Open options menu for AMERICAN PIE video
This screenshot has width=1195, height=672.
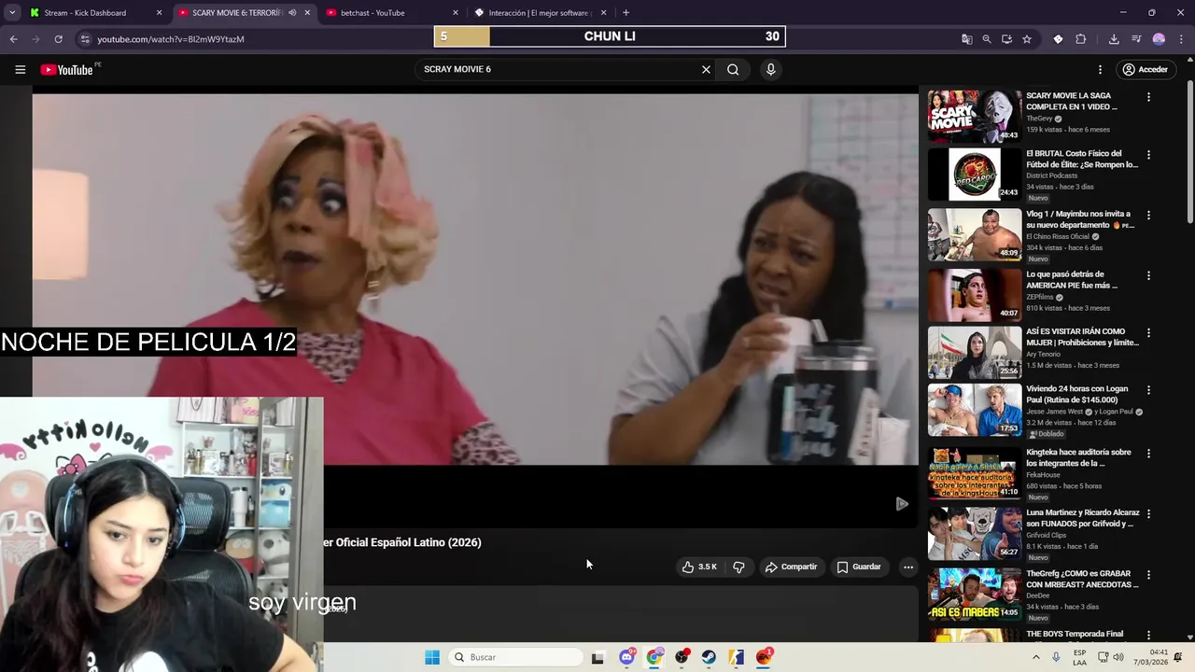[x=1148, y=276]
